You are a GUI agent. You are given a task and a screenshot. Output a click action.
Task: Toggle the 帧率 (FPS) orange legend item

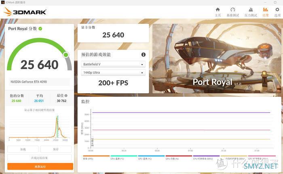(x=96, y=157)
